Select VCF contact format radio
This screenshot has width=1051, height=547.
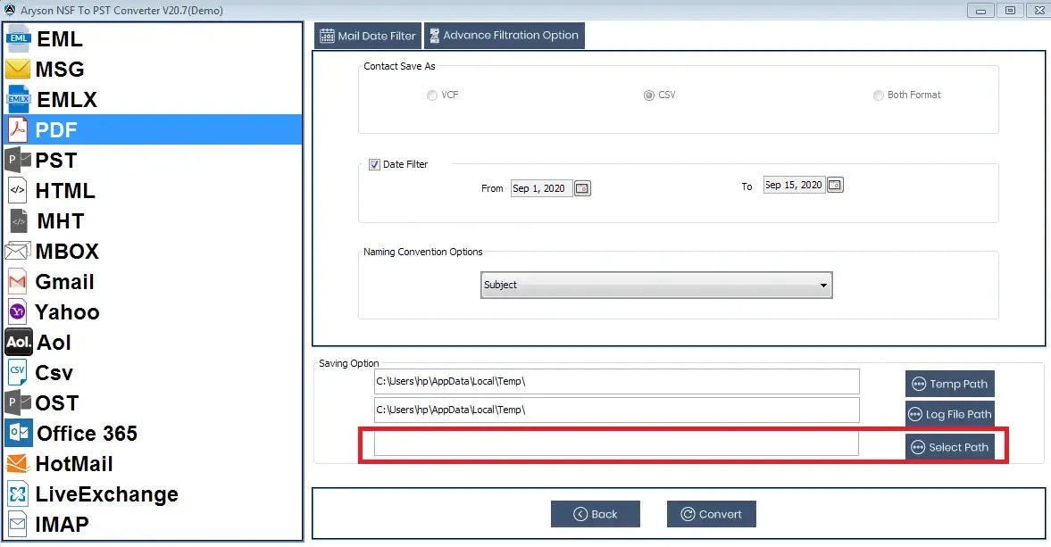pos(431,95)
